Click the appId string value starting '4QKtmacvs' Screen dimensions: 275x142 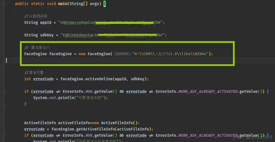[x=110, y=23]
